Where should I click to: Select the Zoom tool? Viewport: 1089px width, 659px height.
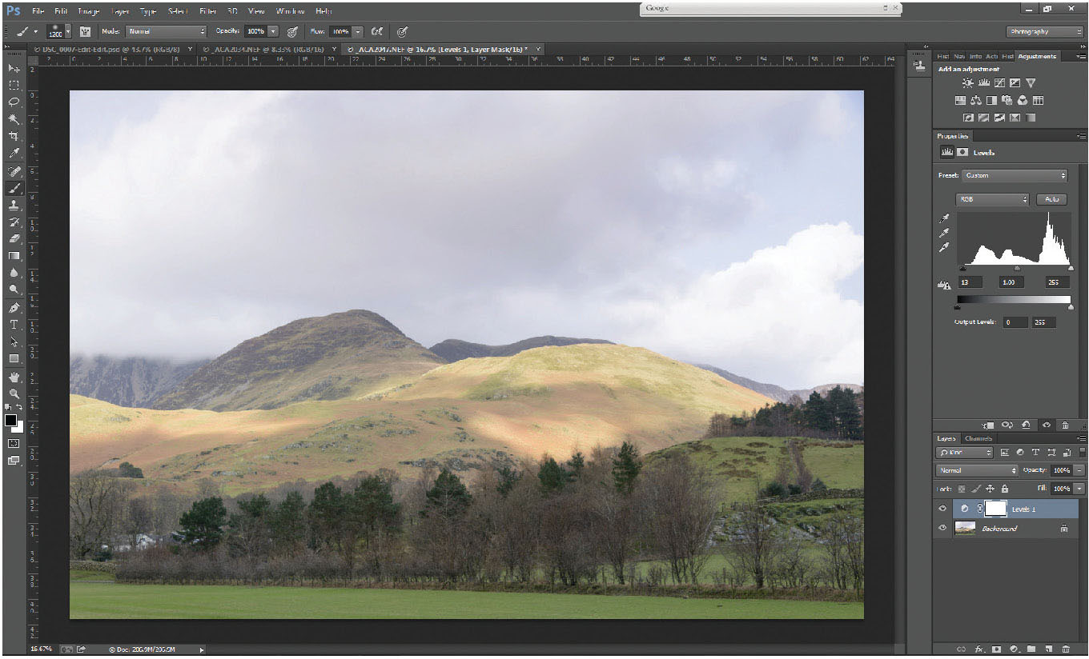pos(14,393)
